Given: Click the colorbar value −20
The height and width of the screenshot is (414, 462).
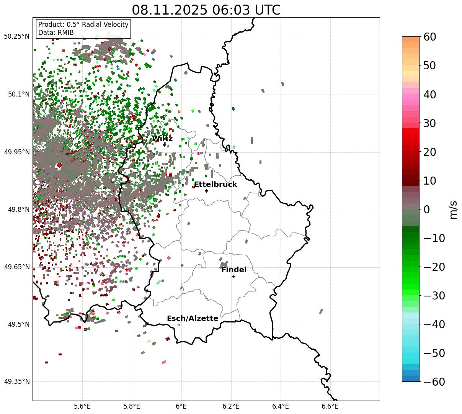Looking at the screenshot, I should click(434, 267).
